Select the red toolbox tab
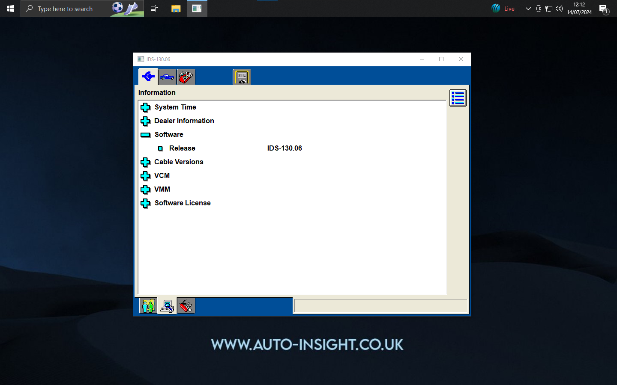This screenshot has width=617, height=385. [186, 77]
